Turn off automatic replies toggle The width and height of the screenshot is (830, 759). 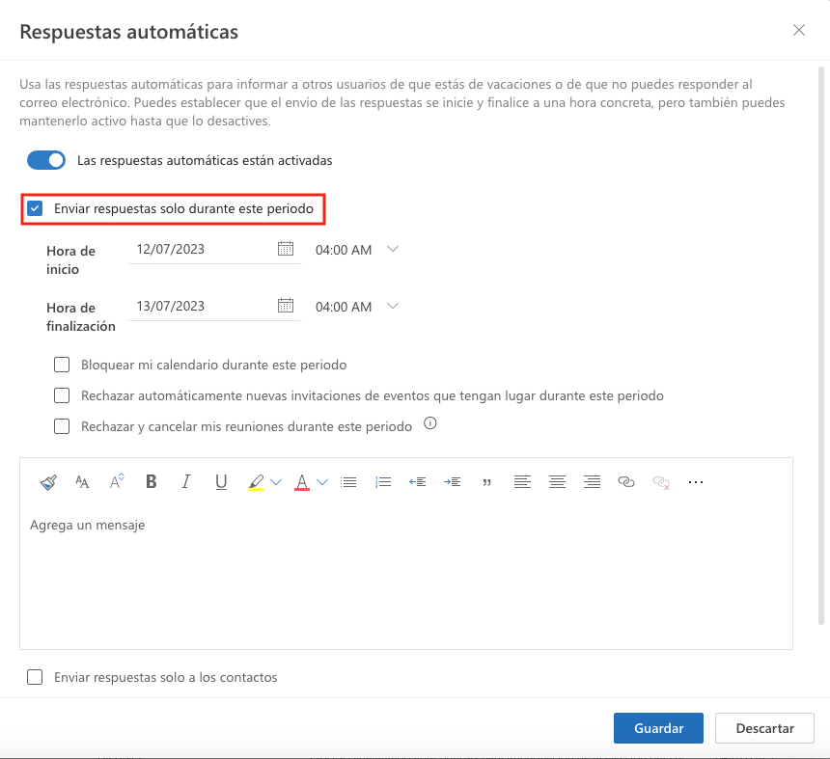(45, 159)
